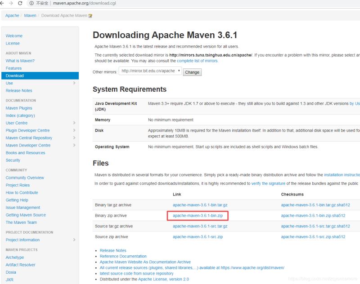This screenshot has width=360, height=284.
Task: Download apache-maven-3.6.1-bin.zip
Action: (x=198, y=215)
